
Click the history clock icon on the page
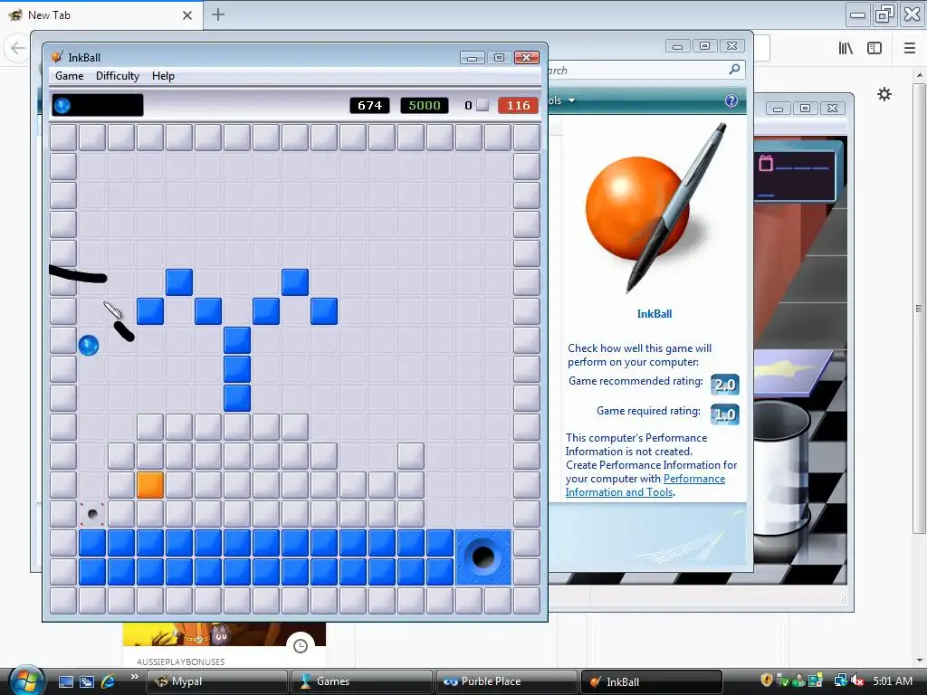pyautogui.click(x=301, y=646)
